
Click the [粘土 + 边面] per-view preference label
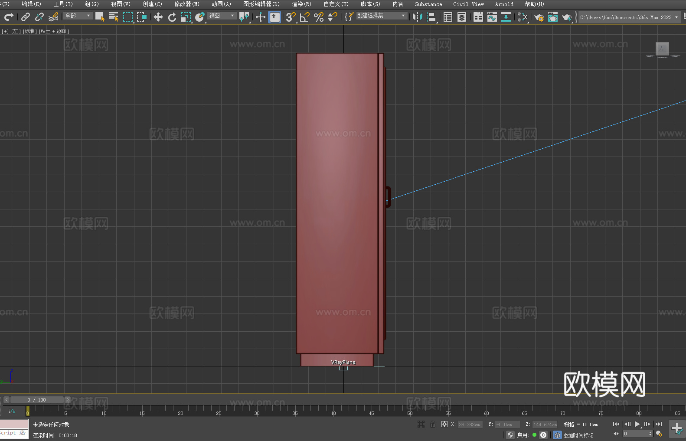[x=54, y=31]
